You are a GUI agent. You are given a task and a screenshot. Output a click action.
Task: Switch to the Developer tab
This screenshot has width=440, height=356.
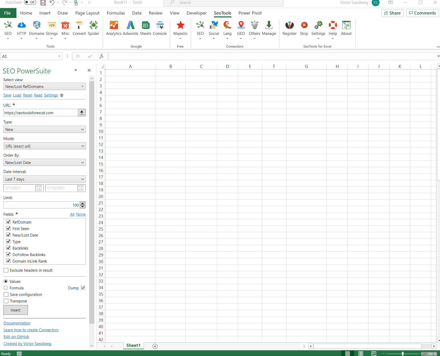coord(197,13)
